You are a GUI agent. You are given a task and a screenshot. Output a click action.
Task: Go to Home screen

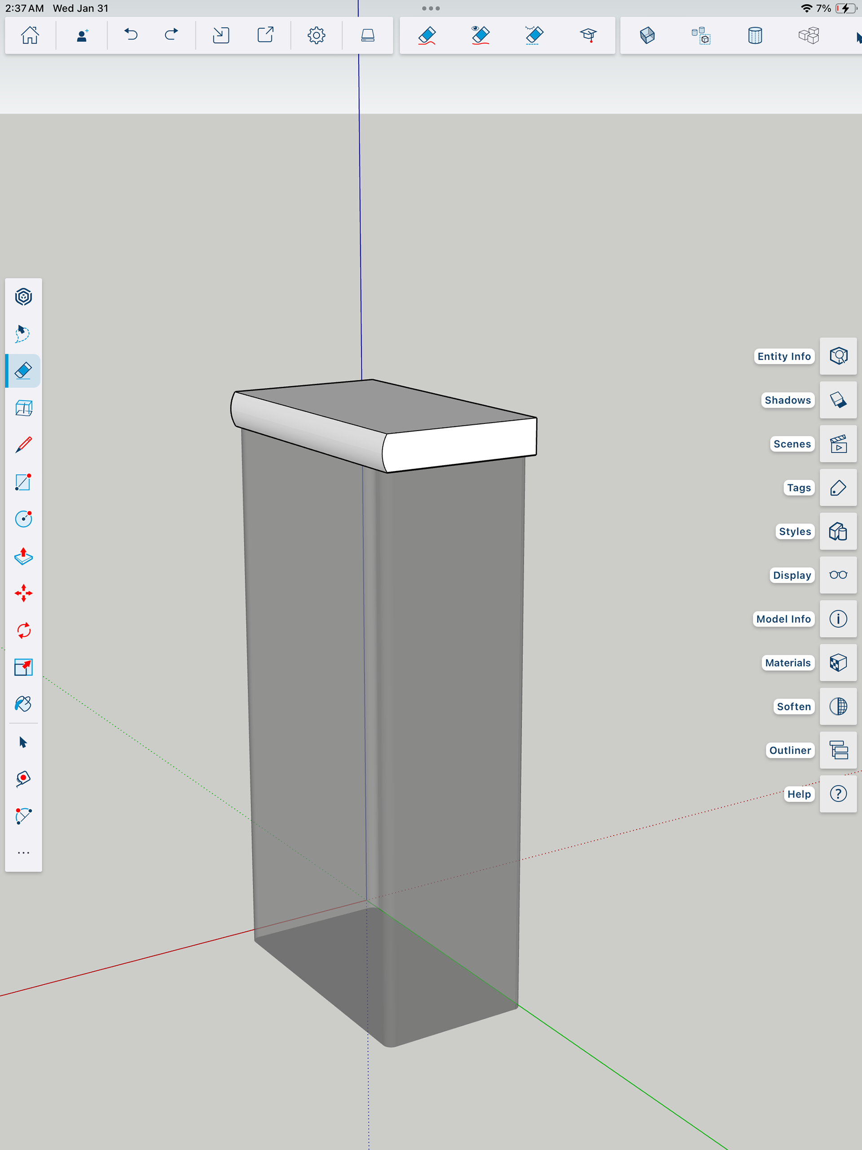[30, 35]
